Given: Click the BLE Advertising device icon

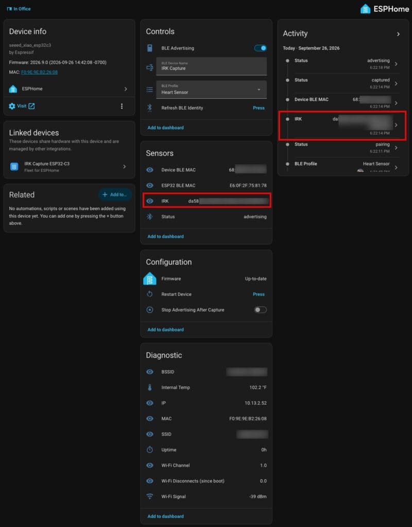Looking at the screenshot, I should point(150,48).
